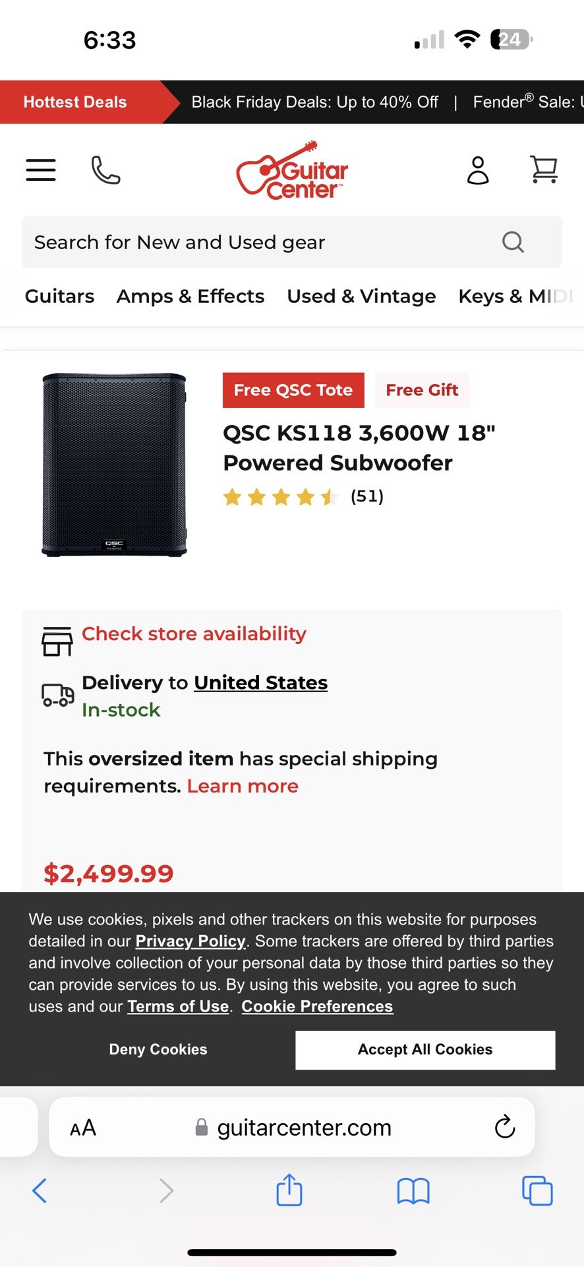The width and height of the screenshot is (584, 1267).
Task: Open Check store availability link
Action: point(194,634)
